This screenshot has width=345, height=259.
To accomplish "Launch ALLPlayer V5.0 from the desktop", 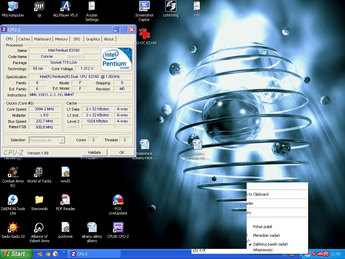I will tap(65, 6).
